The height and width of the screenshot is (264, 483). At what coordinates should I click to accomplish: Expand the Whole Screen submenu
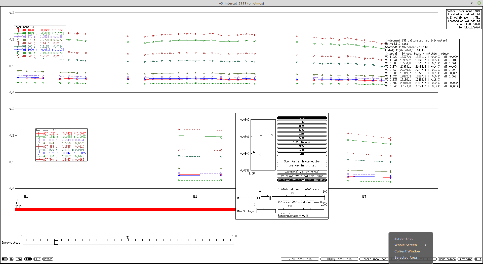(410, 245)
